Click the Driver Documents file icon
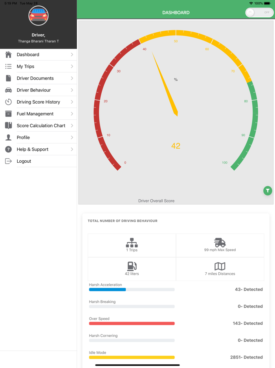275x368 pixels. [x=8, y=78]
